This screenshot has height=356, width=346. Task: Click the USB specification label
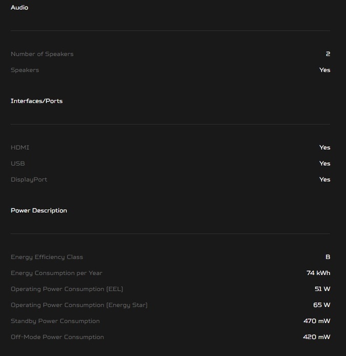(x=18, y=164)
